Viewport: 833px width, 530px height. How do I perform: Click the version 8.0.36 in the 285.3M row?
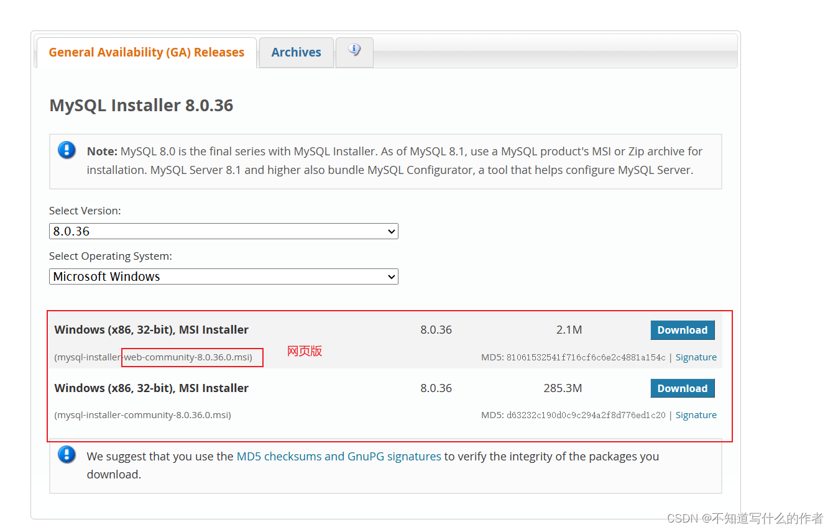[436, 388]
